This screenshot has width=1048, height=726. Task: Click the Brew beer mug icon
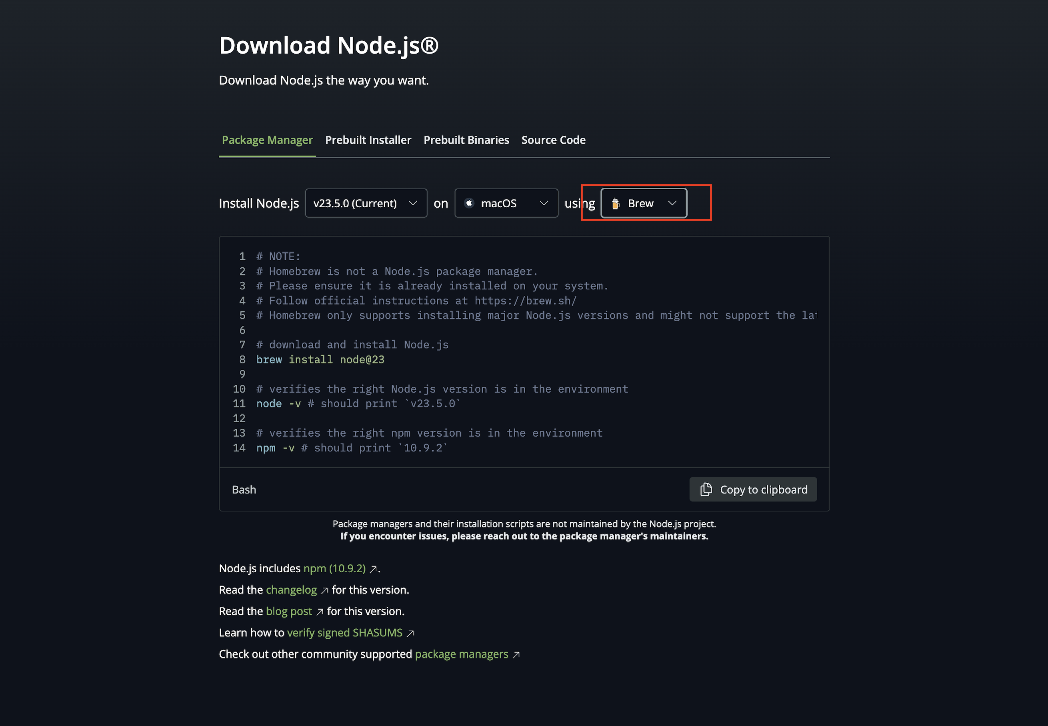coord(616,203)
